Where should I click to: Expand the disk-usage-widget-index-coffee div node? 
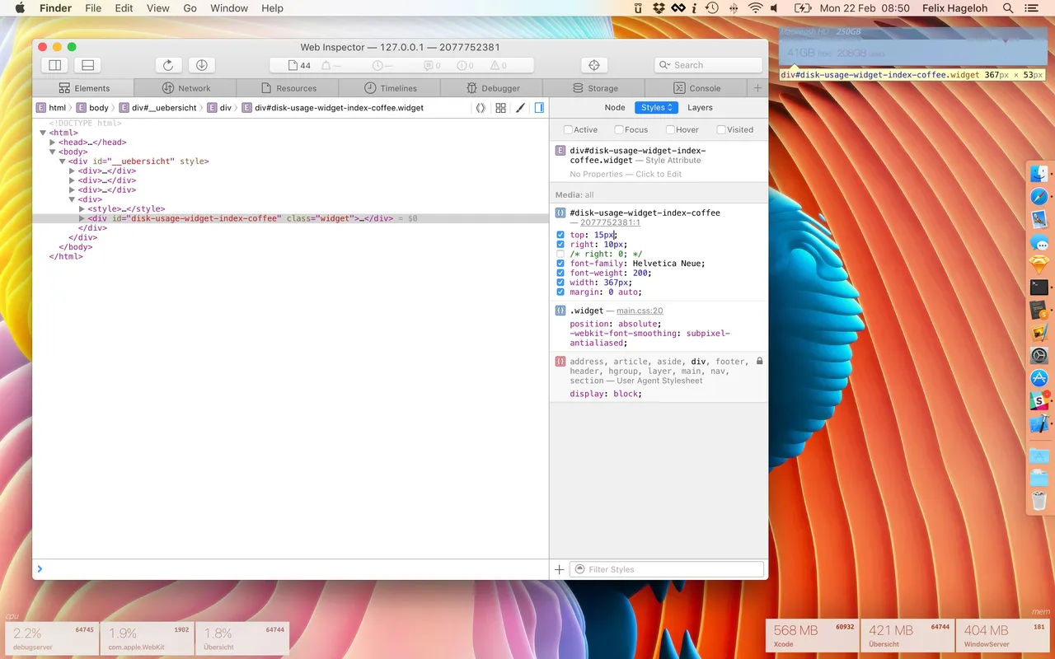tap(82, 219)
